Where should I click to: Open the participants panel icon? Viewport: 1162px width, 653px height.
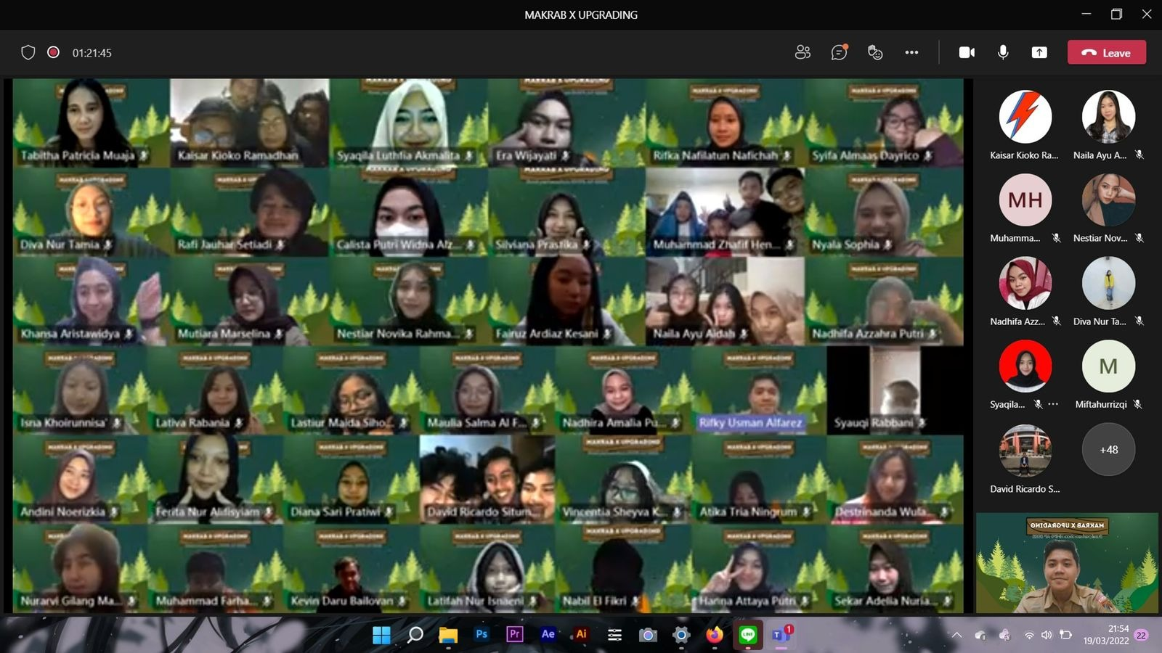[803, 52]
